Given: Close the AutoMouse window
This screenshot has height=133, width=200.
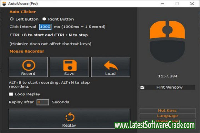Looking at the screenshot, I should pyautogui.click(x=192, y=4).
